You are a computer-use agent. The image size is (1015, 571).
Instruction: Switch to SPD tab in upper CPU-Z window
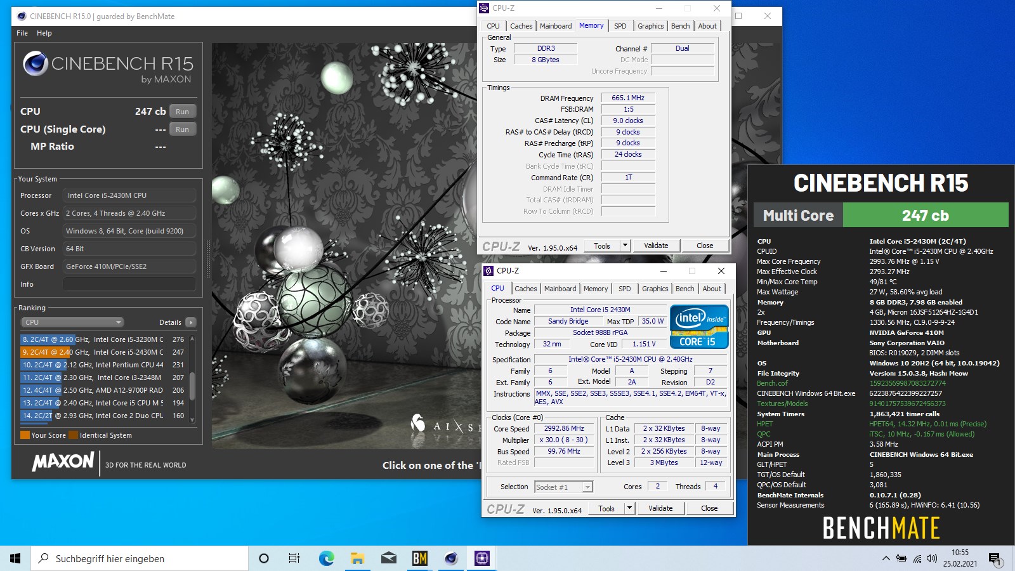point(620,26)
